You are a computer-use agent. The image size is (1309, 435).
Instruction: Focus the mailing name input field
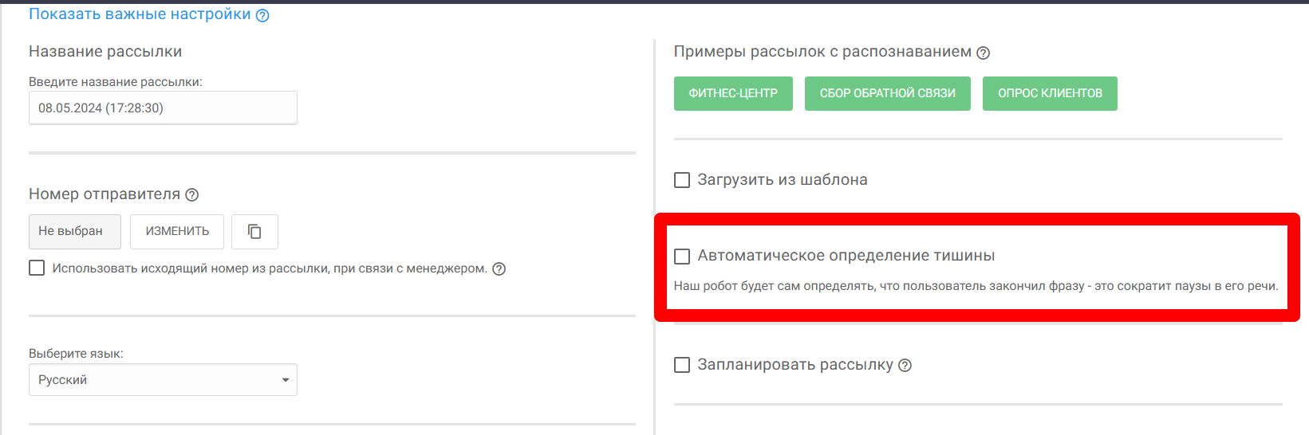coord(163,108)
